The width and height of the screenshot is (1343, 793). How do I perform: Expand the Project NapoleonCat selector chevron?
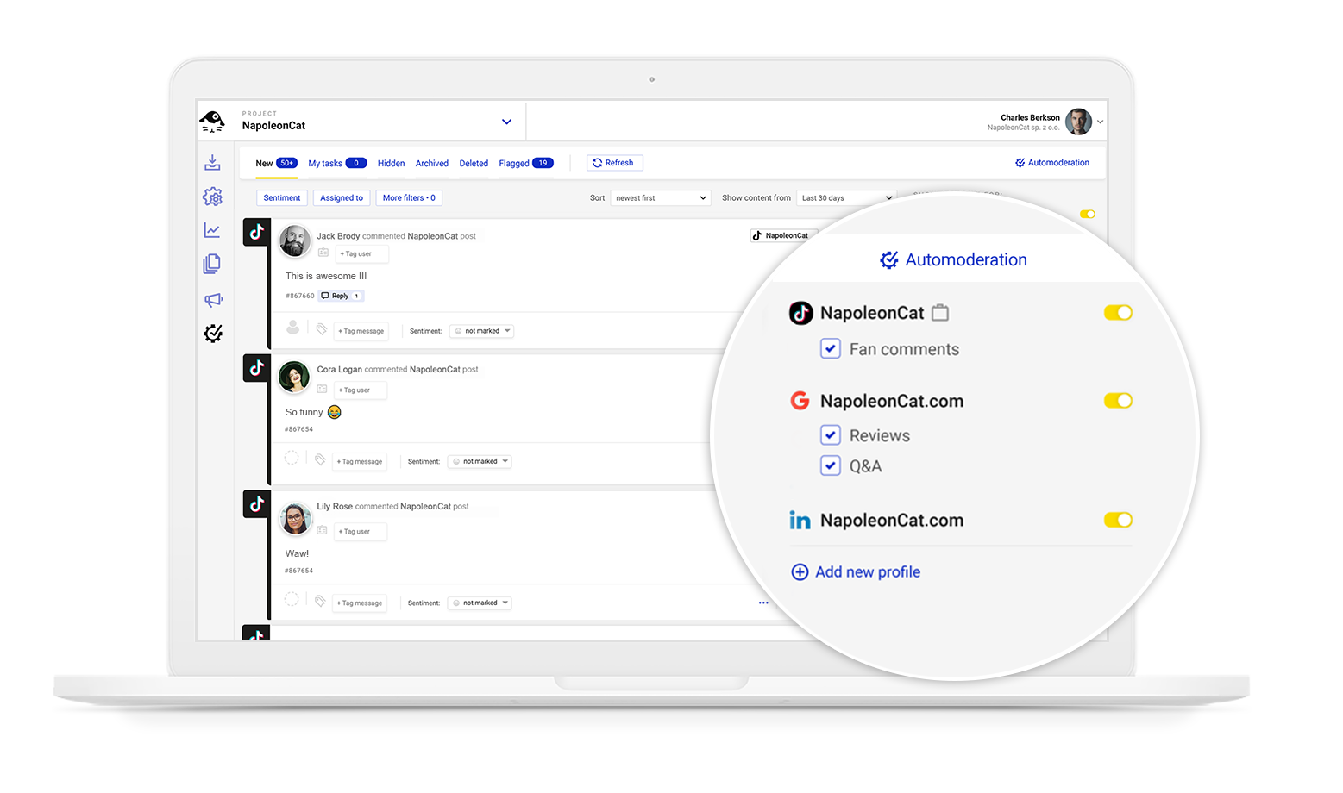[x=506, y=122]
